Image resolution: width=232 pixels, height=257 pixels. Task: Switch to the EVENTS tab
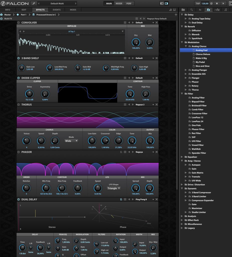[57, 10]
